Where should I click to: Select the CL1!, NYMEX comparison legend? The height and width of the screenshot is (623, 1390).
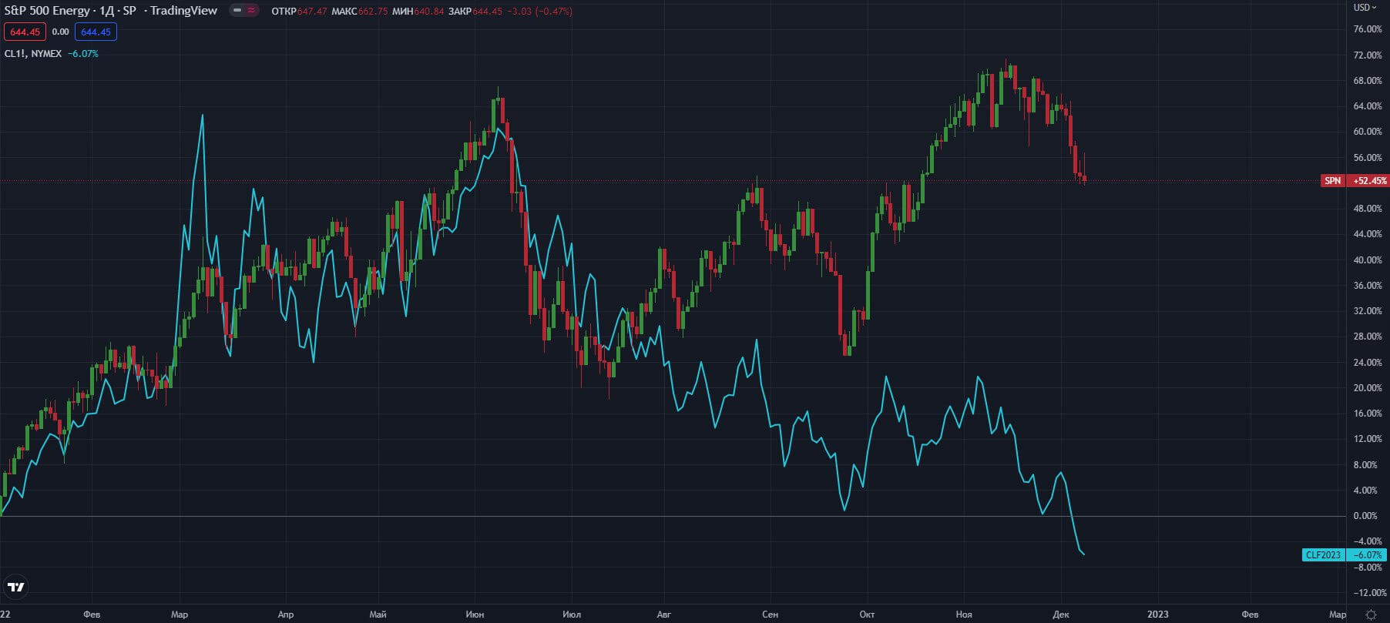(33, 54)
